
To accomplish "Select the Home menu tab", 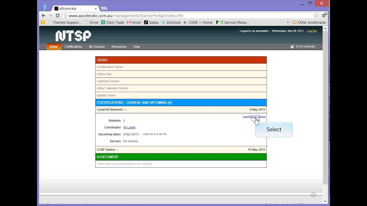I will tap(54, 47).
